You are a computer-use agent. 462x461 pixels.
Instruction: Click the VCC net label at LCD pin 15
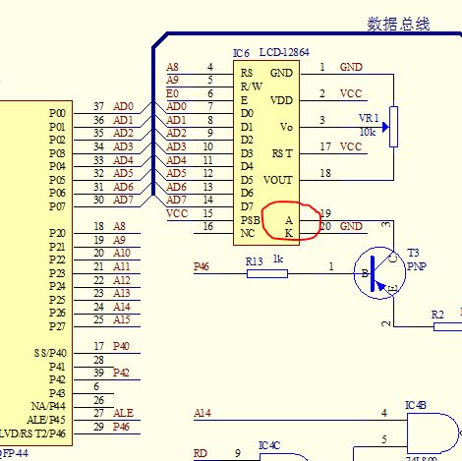pyautogui.click(x=177, y=213)
